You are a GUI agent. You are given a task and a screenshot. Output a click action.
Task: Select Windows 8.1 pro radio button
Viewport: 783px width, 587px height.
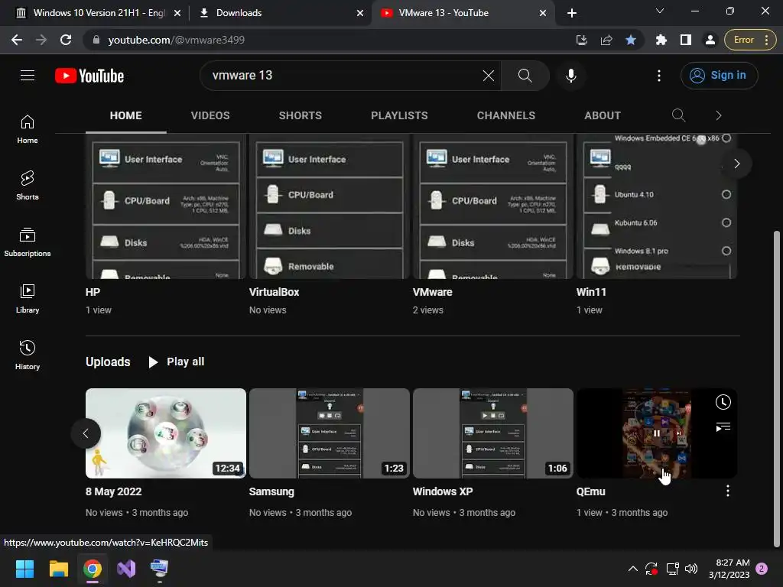coord(726,251)
